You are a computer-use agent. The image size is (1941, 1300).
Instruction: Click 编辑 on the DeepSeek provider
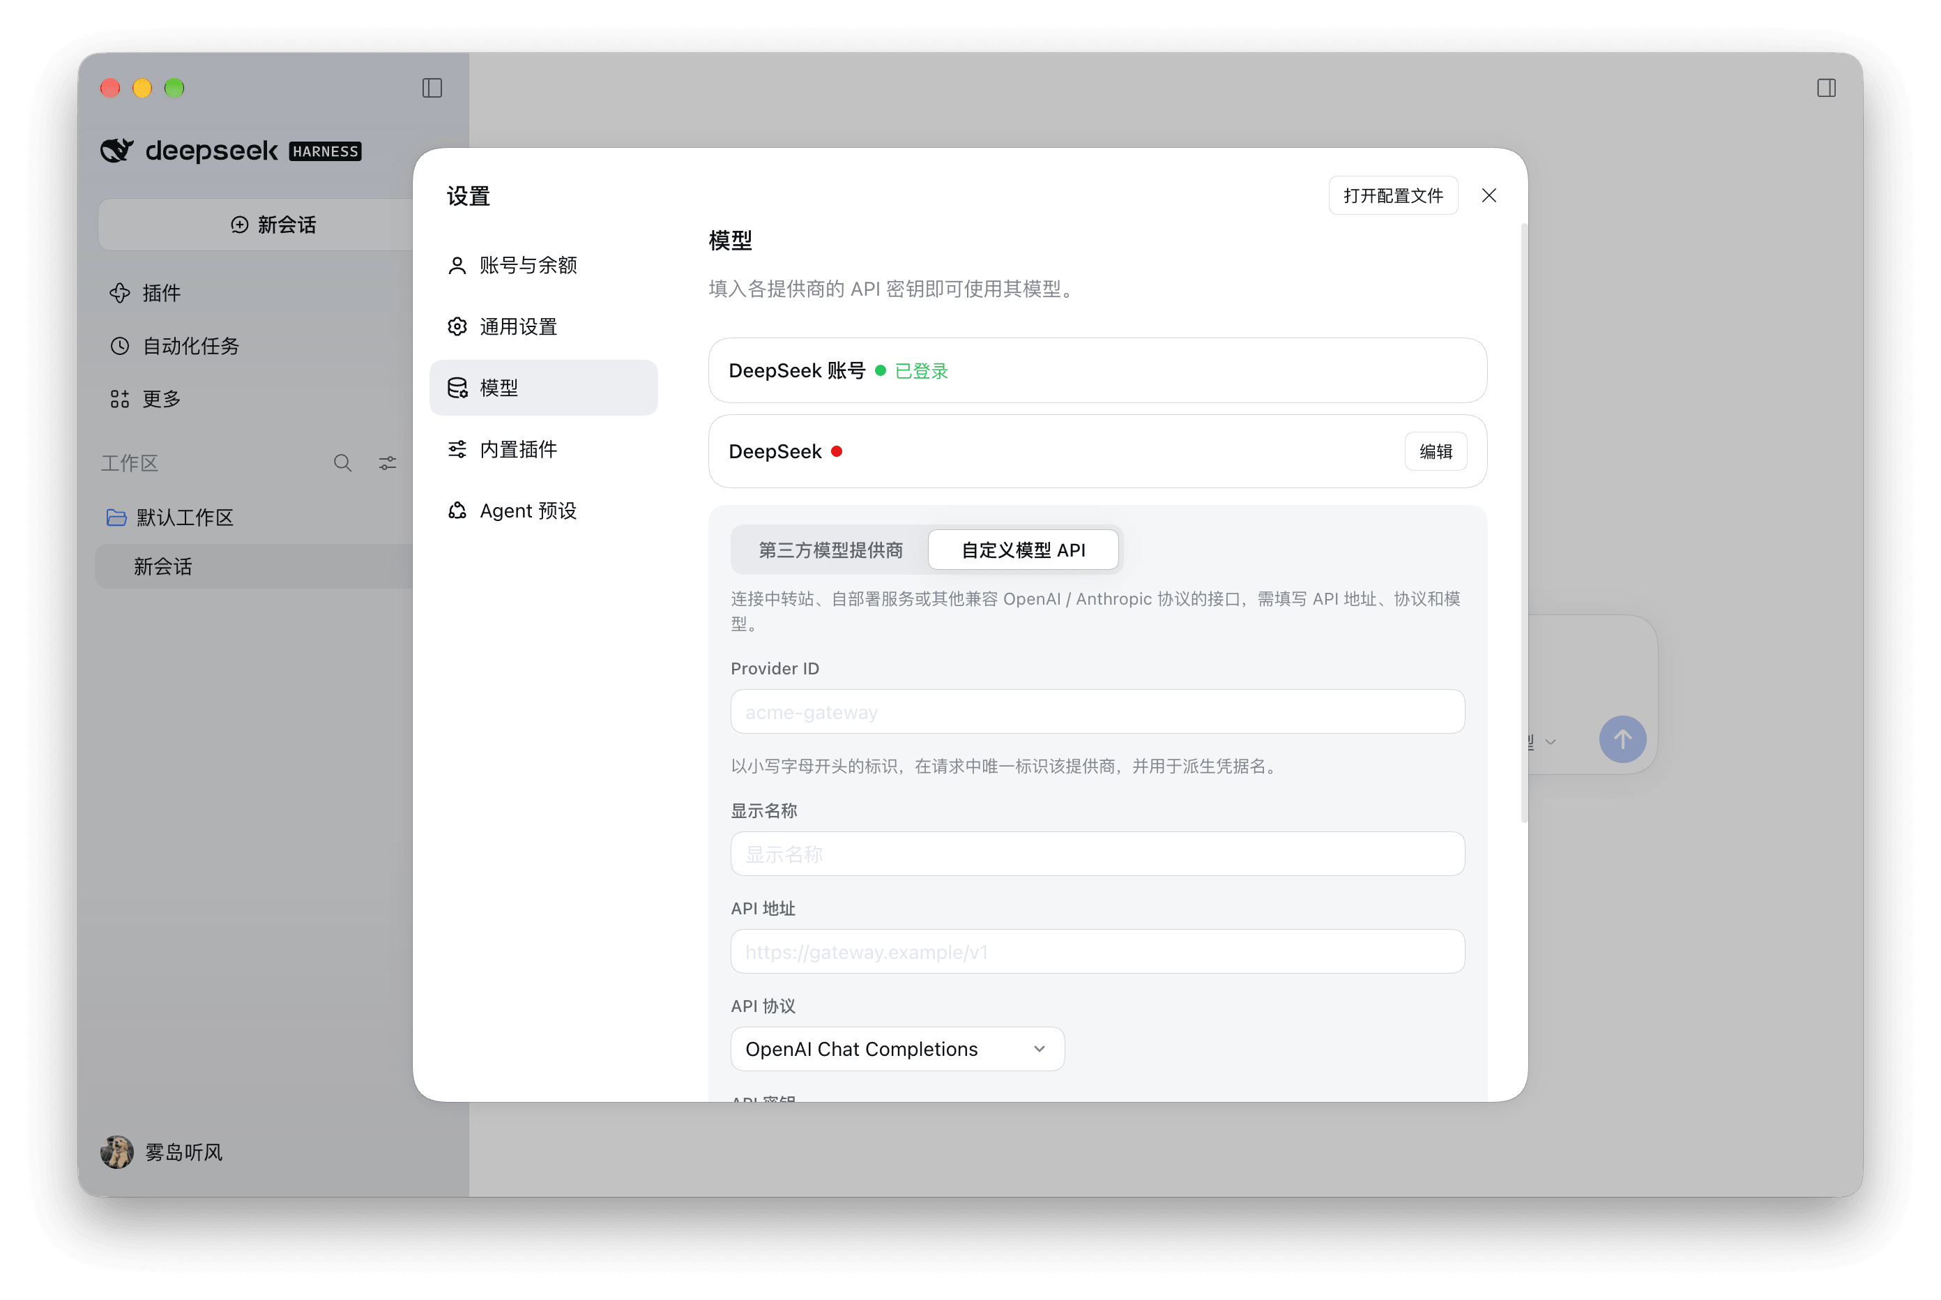[1435, 451]
